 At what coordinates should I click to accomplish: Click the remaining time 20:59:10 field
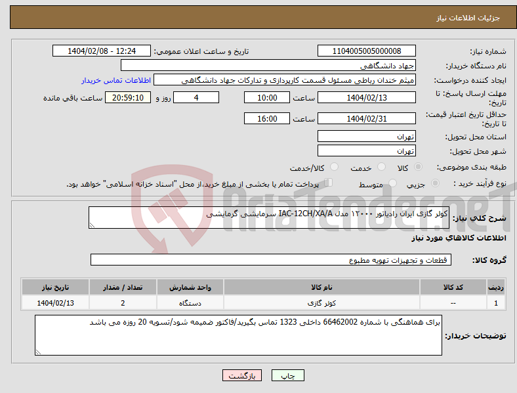128,97
